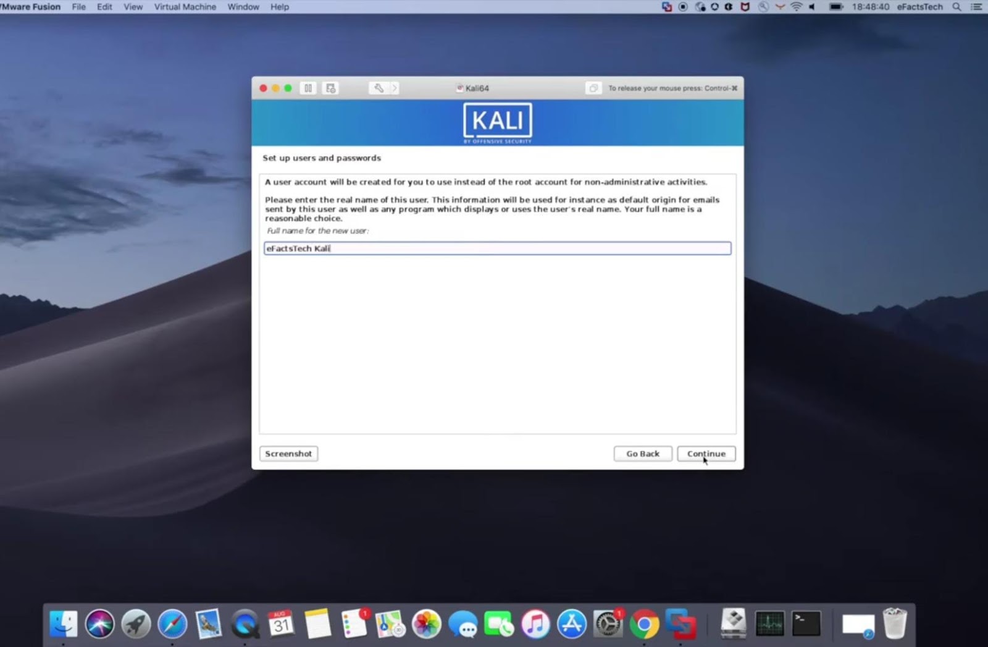Click the VMware Fusion menu bar status icon
The width and height of the screenshot is (988, 647).
667,7
